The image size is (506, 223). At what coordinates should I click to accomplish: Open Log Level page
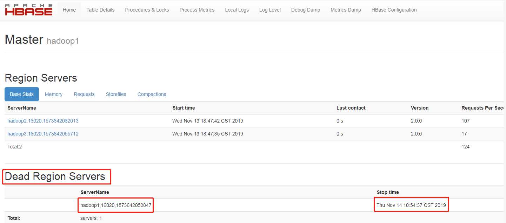(270, 10)
